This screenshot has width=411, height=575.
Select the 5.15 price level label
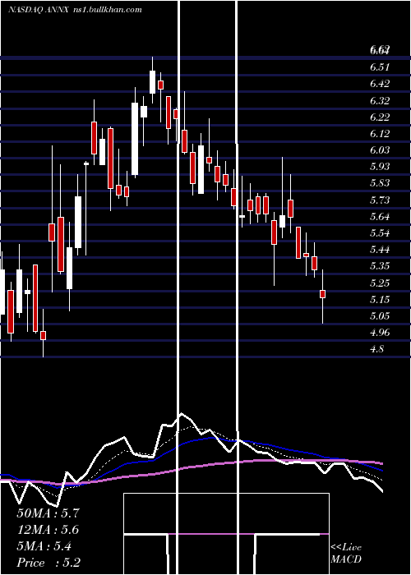[x=380, y=299]
